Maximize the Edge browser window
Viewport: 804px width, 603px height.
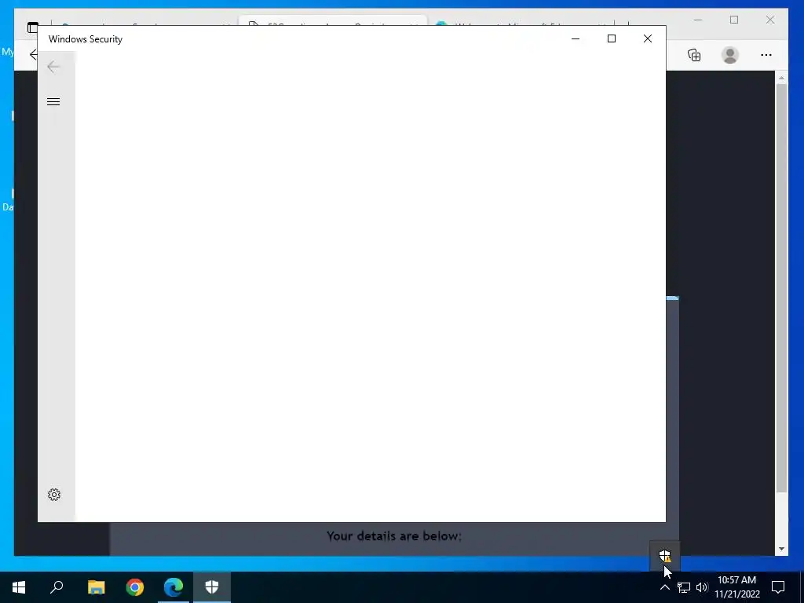[x=734, y=20]
